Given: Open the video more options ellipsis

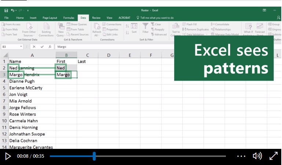Looking at the screenshot, I should (241, 156).
